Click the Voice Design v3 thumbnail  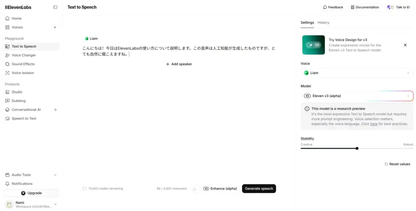click(313, 45)
